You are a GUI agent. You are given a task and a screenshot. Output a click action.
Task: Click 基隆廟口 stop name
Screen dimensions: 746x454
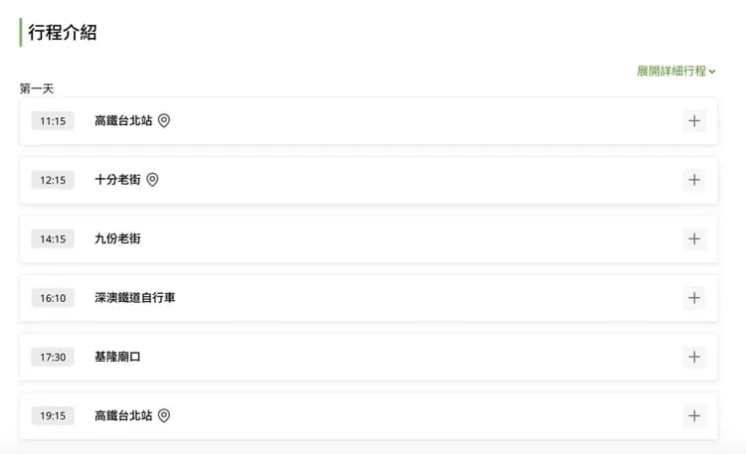[117, 357]
